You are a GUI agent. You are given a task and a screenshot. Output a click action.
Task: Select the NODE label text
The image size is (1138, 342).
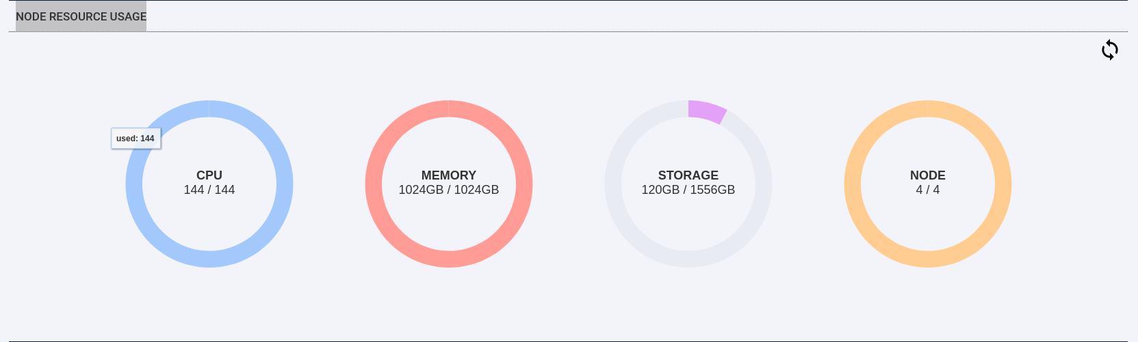click(x=928, y=175)
